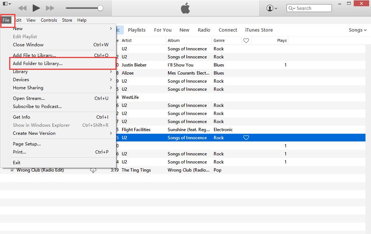Click the Wrong Club (Radio... album cell
The width and height of the screenshot is (371, 234).
[x=189, y=170]
